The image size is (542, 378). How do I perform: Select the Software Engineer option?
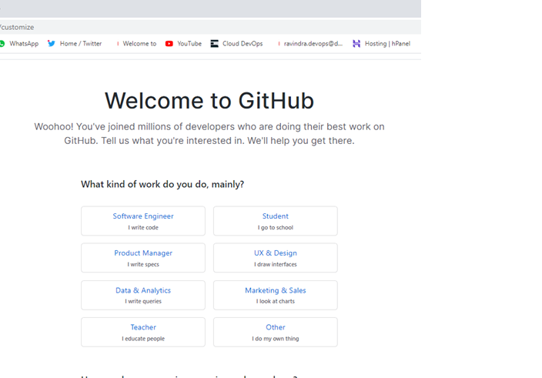pyautogui.click(x=143, y=221)
